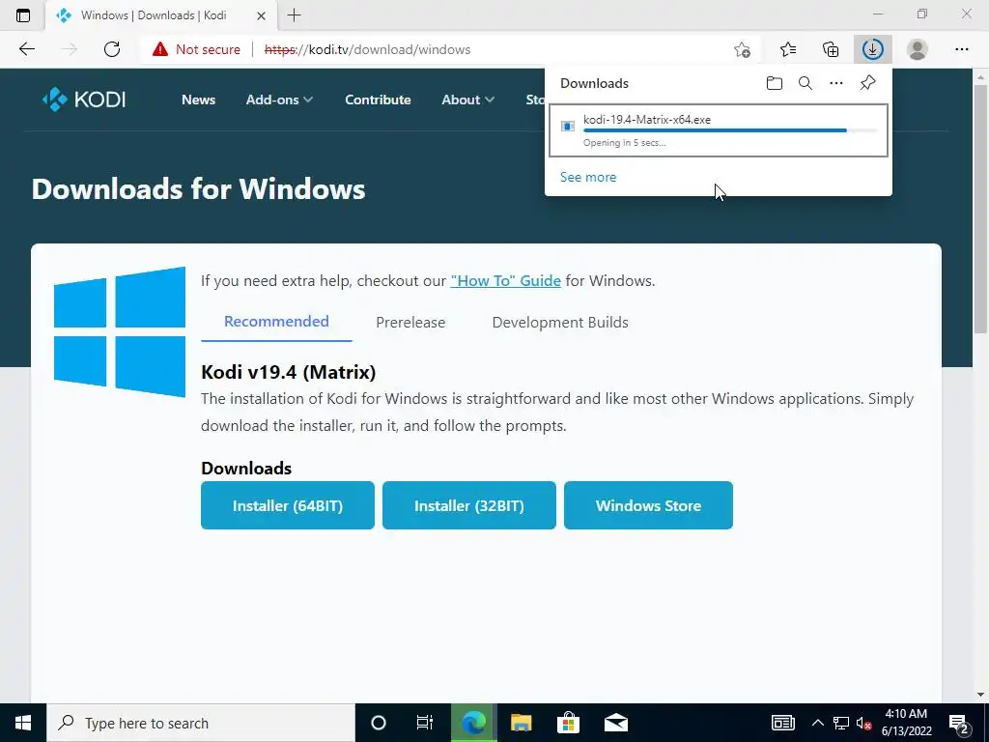Click the network tray icon
Viewport: 989px width, 742px height.
pos(841,723)
